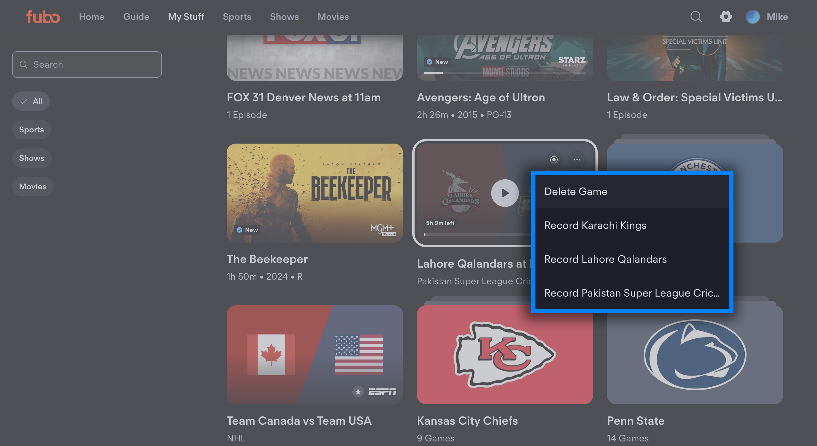Screen dimensions: 817x446
Task: Click the New badge on The Beekeeper
Action: pos(247,230)
